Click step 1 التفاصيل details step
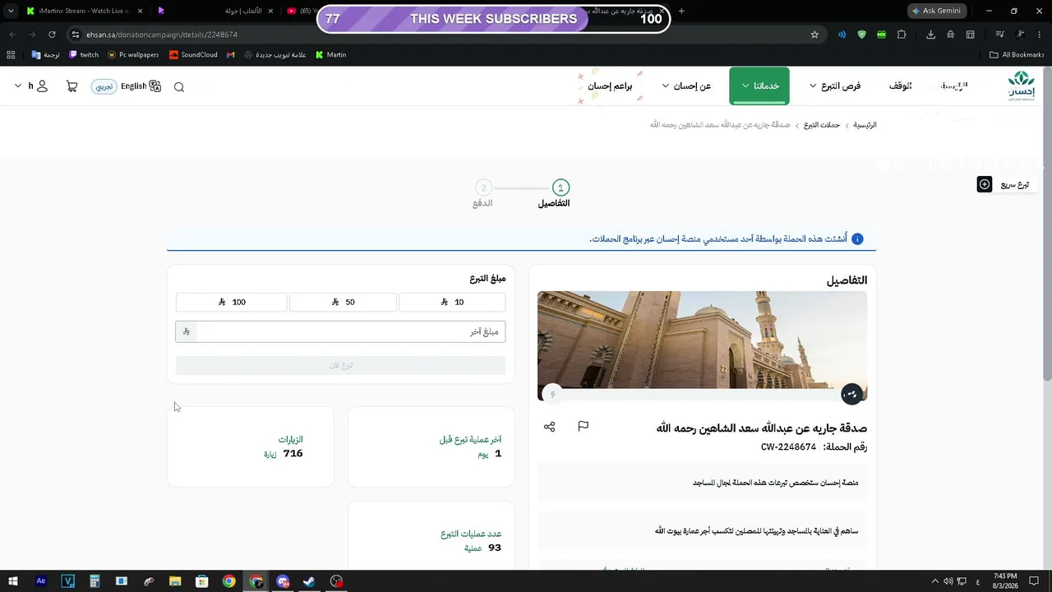This screenshot has width=1052, height=592. click(x=555, y=194)
